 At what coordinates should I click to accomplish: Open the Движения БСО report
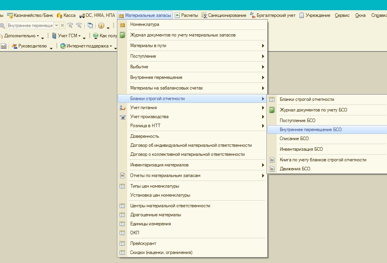coord(295,169)
